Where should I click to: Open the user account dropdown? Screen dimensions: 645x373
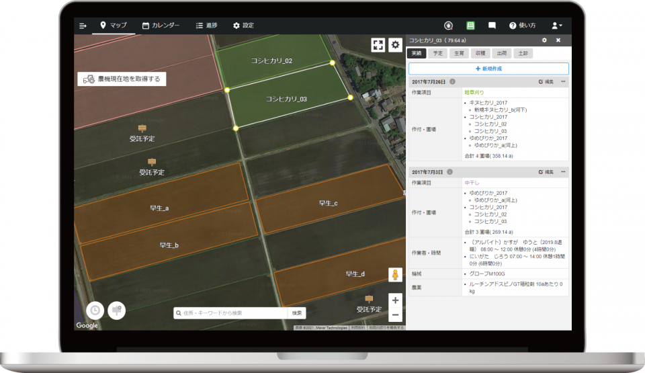[556, 26]
